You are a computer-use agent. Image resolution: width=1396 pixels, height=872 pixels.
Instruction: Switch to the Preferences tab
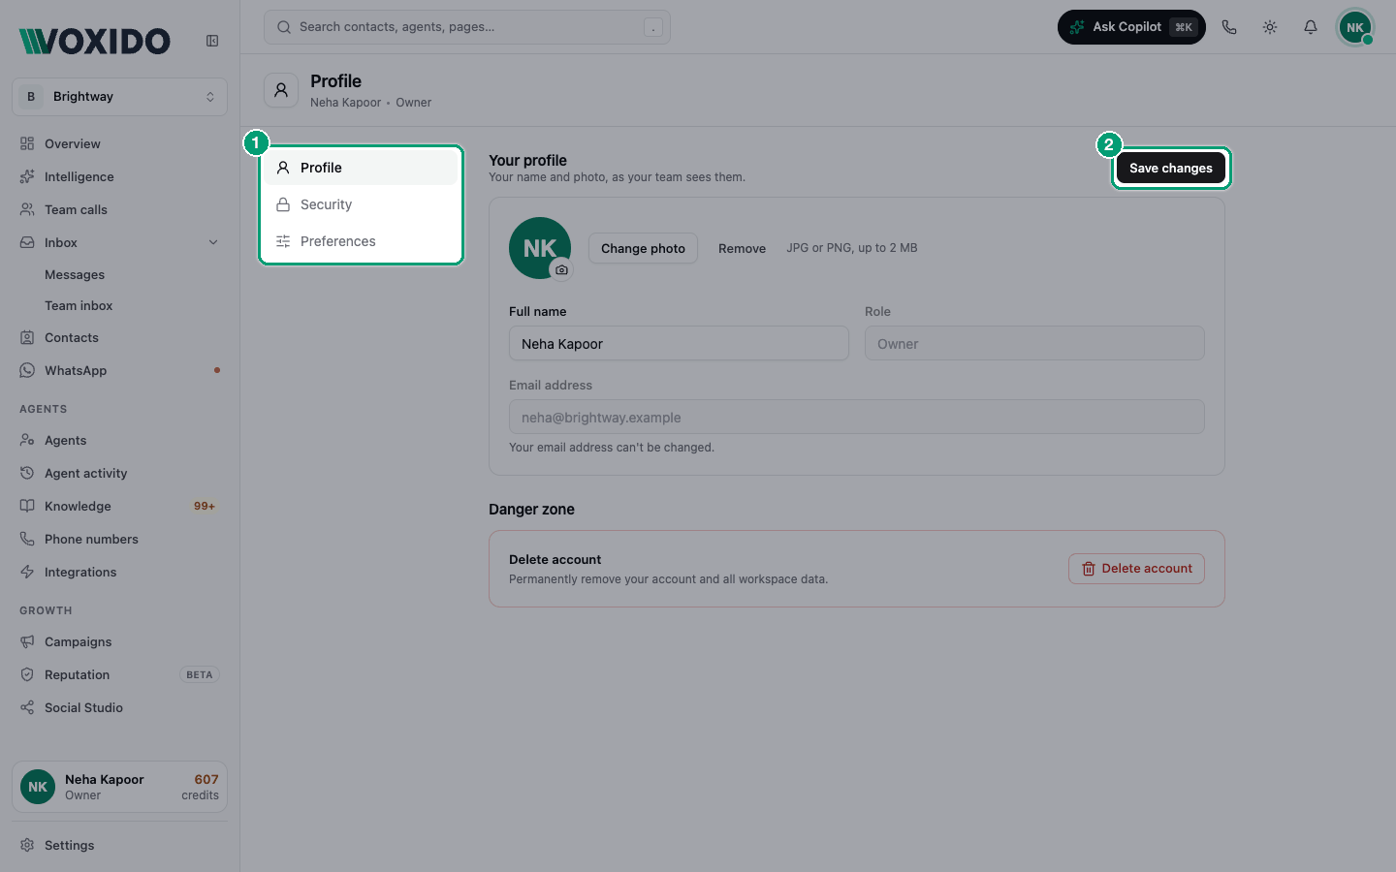[x=361, y=241]
